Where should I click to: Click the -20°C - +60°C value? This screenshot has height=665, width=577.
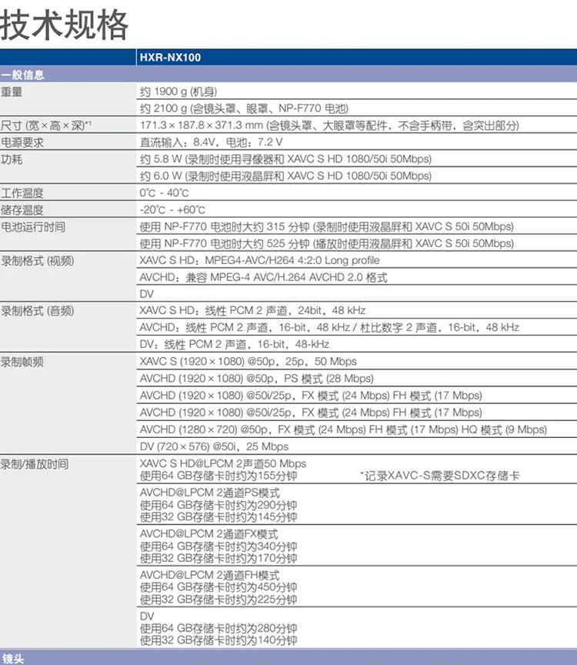172,210
